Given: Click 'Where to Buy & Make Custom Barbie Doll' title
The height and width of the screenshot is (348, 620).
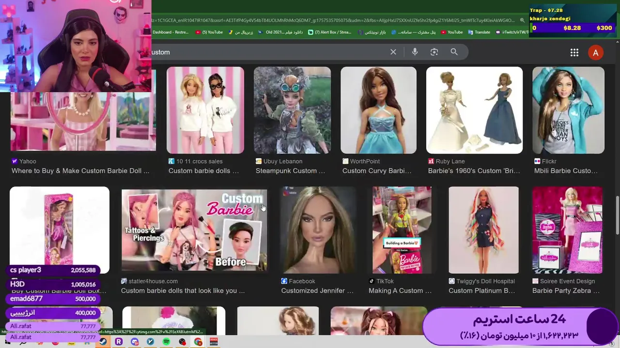Looking at the screenshot, I should pyautogui.click(x=80, y=171).
